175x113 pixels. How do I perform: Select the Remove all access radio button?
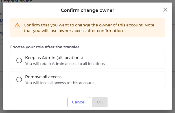click(x=19, y=80)
